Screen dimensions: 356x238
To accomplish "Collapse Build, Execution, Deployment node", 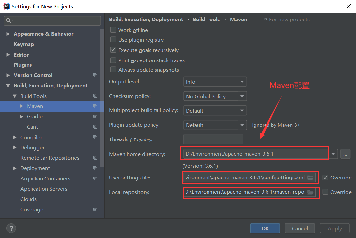I will (x=8, y=86).
